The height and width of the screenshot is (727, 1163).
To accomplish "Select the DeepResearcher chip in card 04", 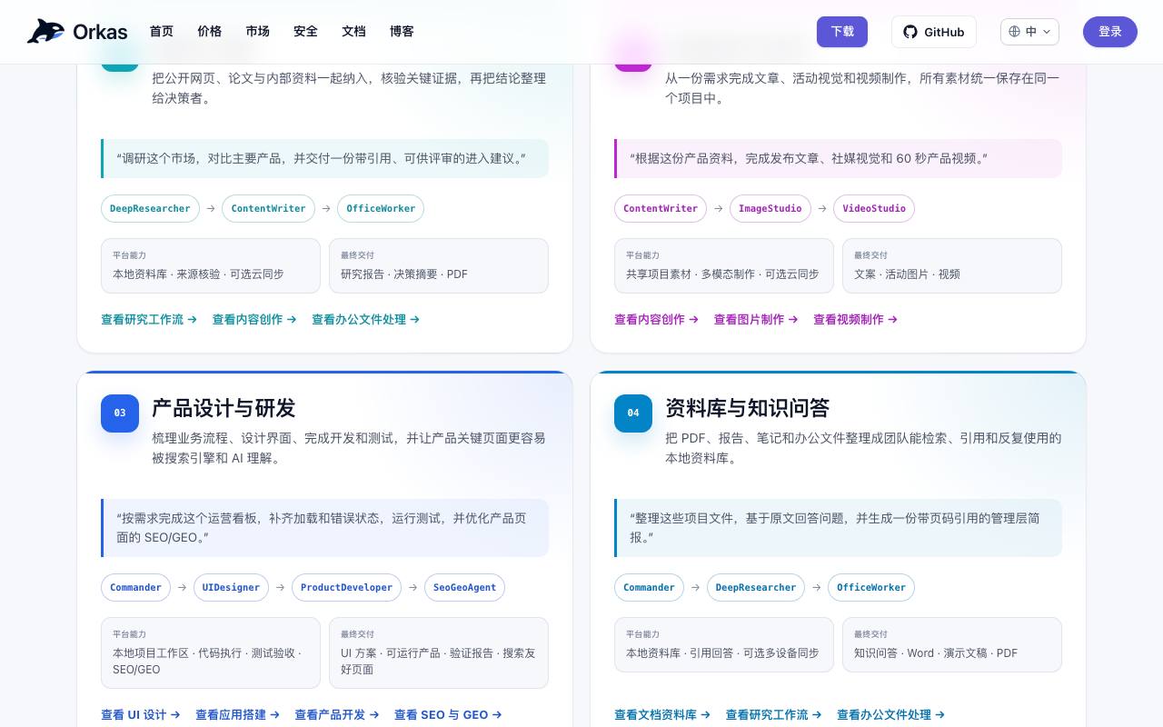I will [x=756, y=588].
